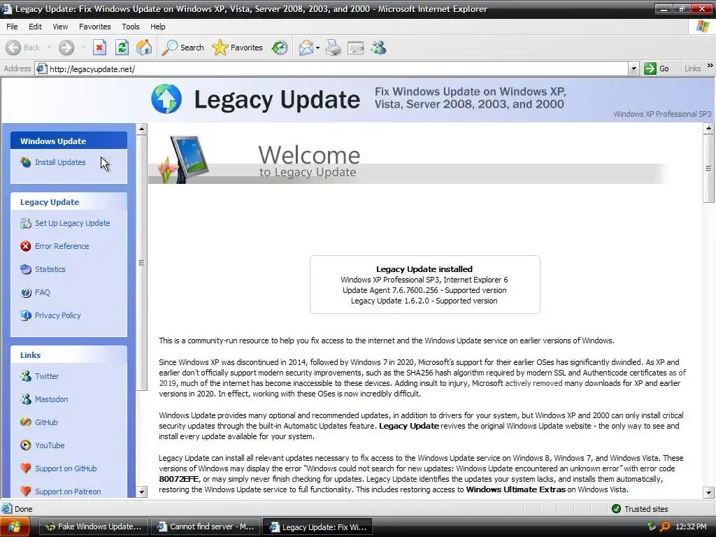The height and width of the screenshot is (537, 716).
Task: Click the Set Up Legacy Update icon
Action: click(26, 223)
